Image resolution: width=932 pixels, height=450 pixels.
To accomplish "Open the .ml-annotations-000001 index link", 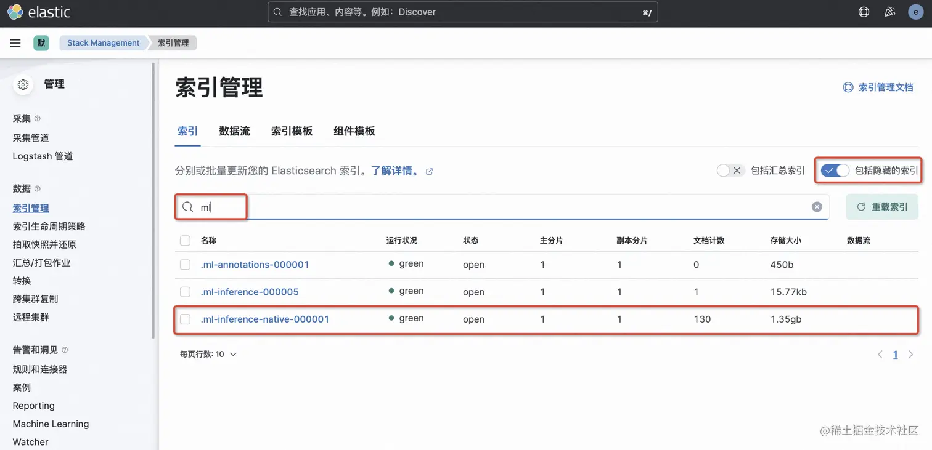I will click(x=255, y=265).
